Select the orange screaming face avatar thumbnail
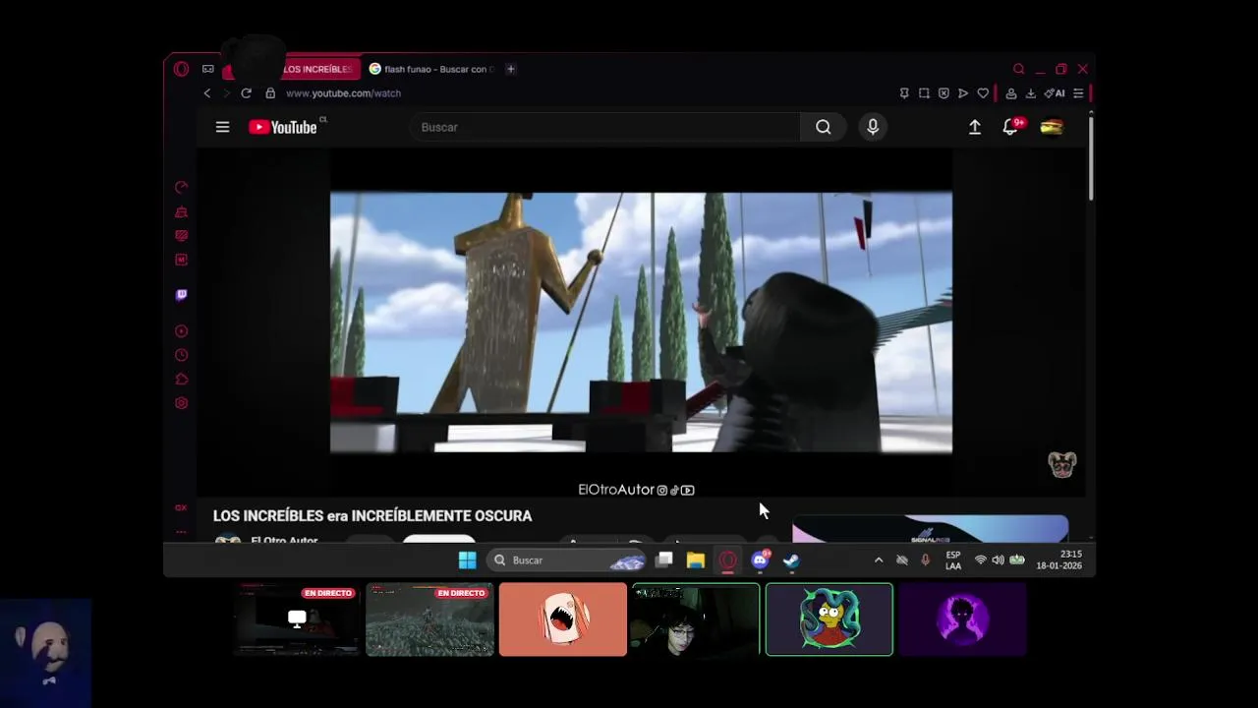The image size is (1258, 708). 562,619
